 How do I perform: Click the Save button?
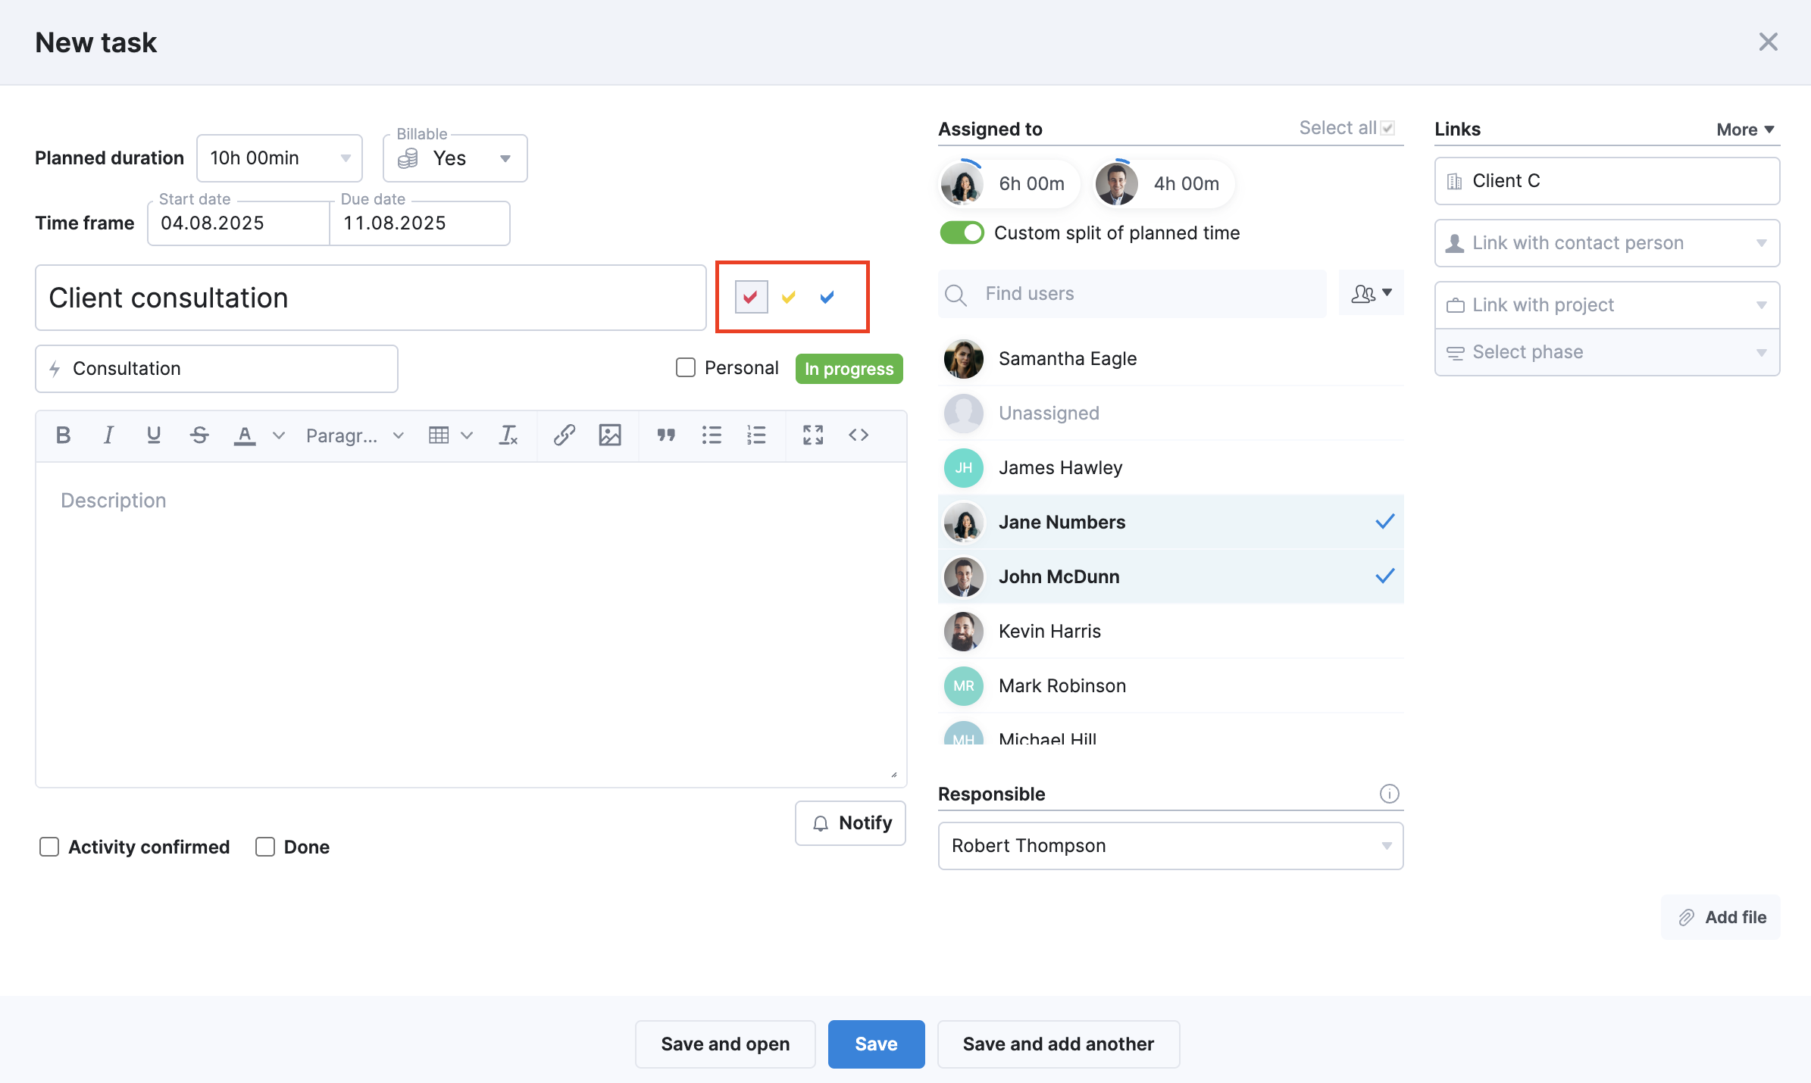click(x=876, y=1044)
